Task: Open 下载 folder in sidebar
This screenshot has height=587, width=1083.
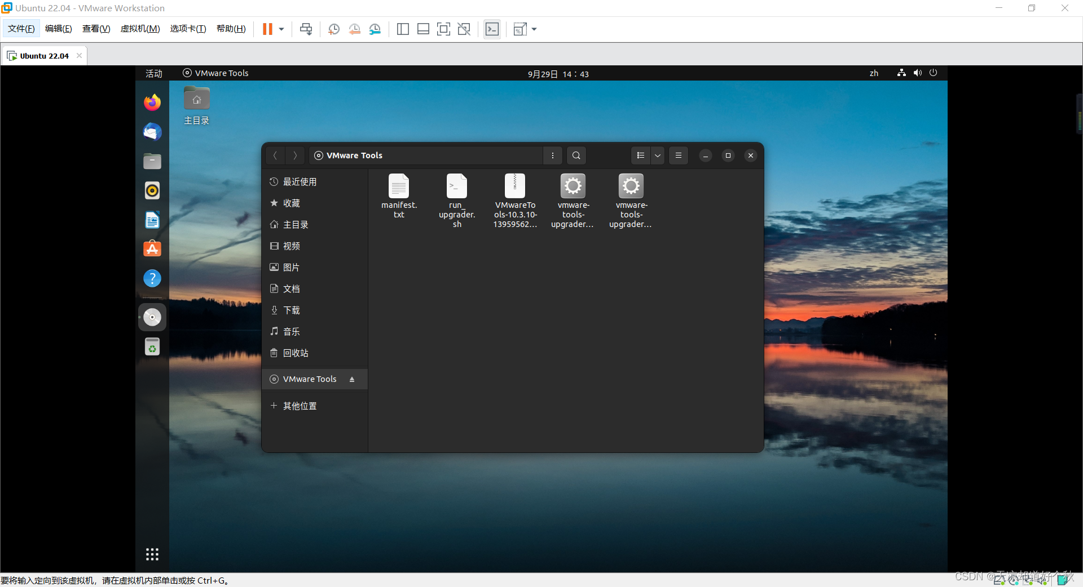Action: tap(315, 310)
